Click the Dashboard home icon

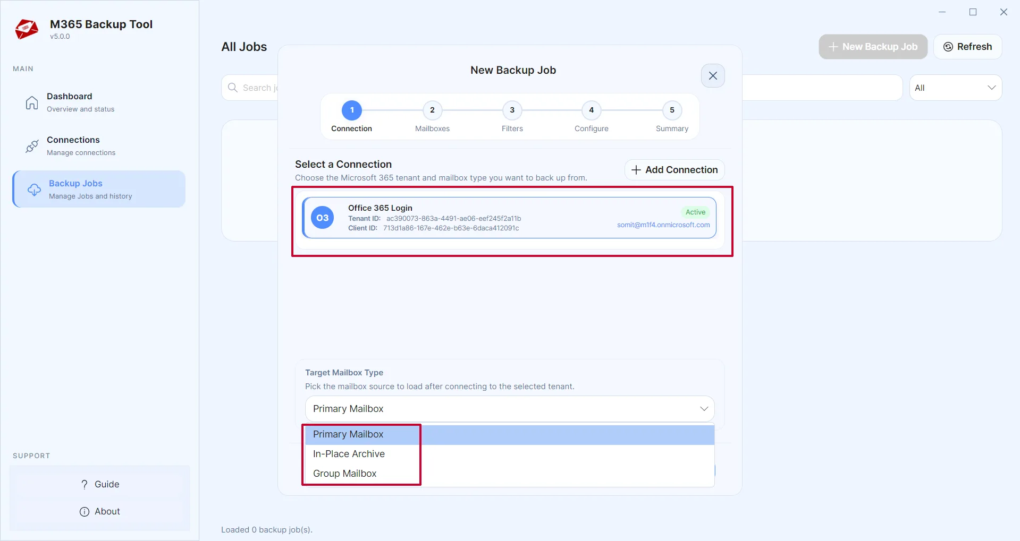(x=32, y=102)
